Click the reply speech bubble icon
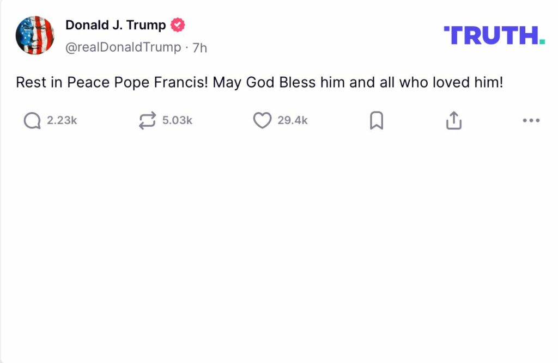558x363 pixels. (x=32, y=121)
